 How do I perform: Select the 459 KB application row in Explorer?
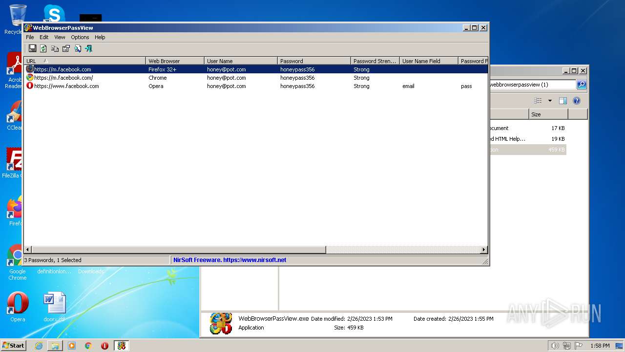point(528,150)
